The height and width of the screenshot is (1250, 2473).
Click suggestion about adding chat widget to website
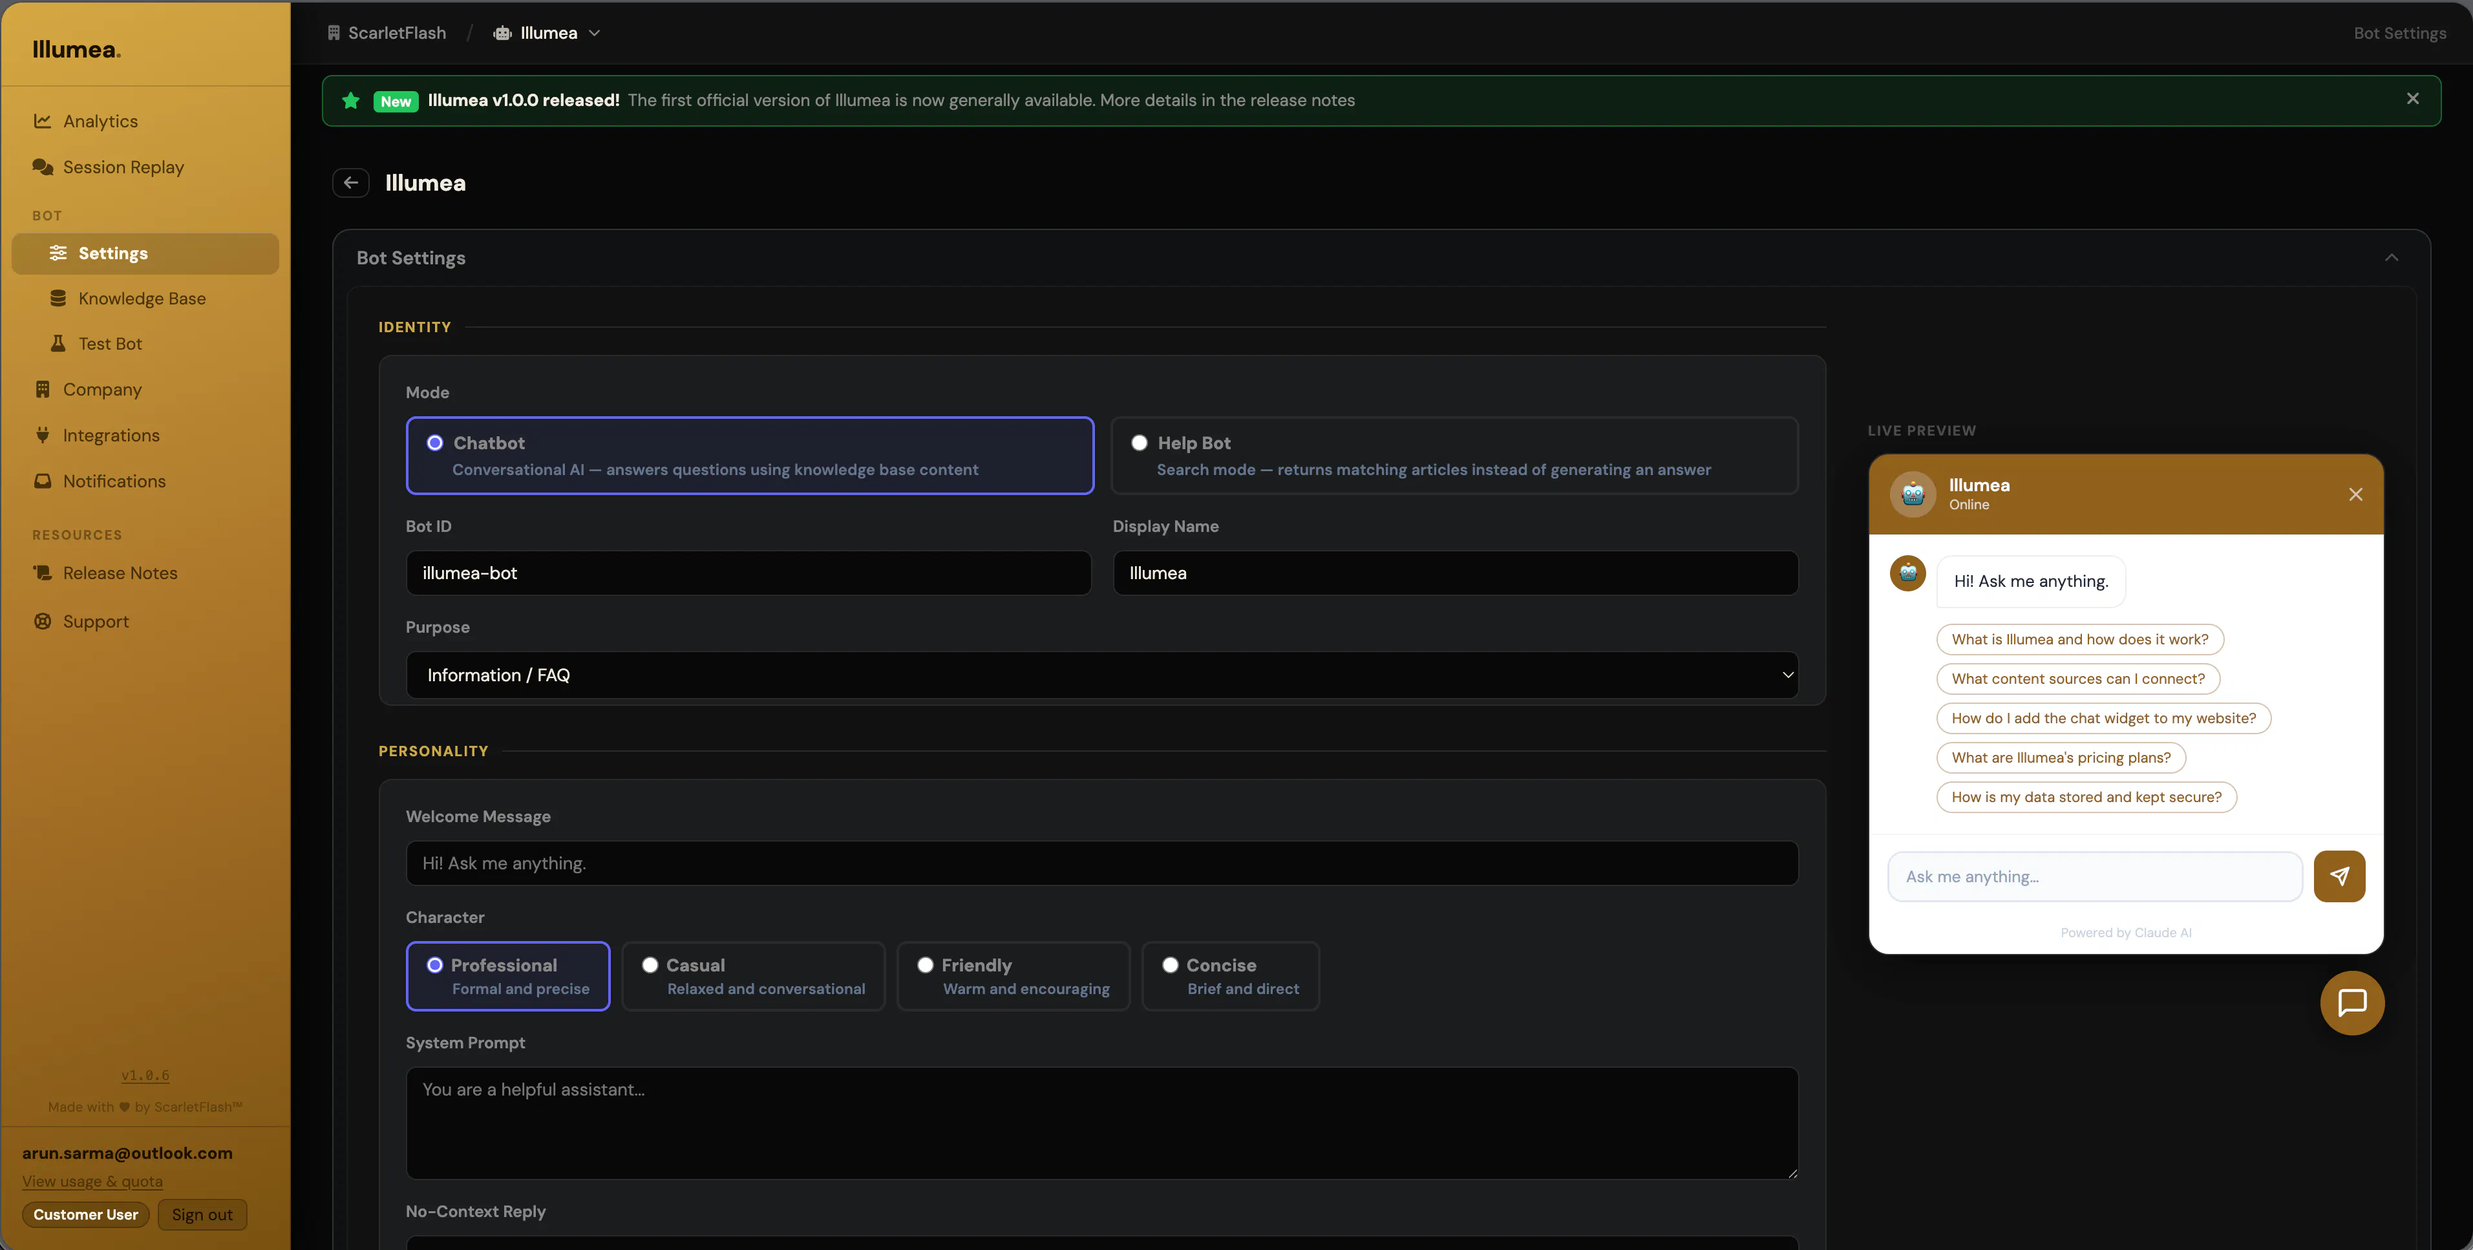pos(2103,718)
